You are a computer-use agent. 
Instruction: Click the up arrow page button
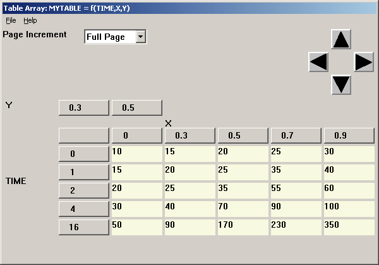coord(341,39)
